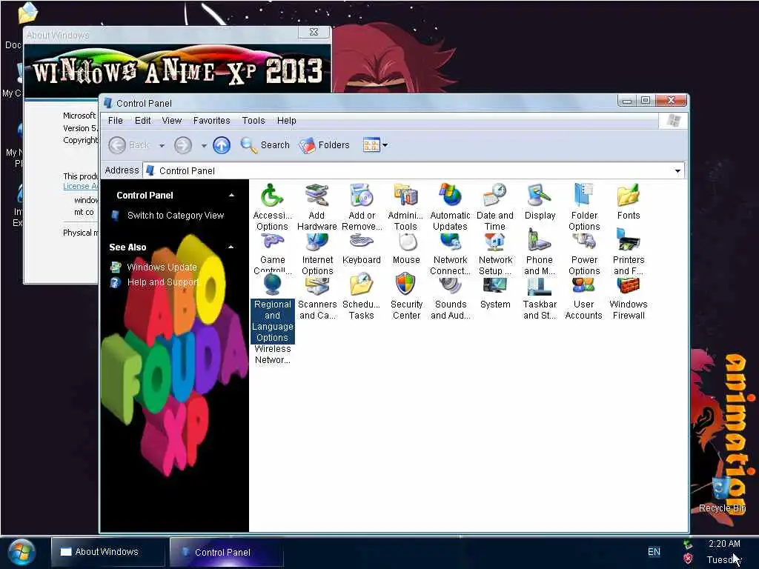Open the Keyboard settings icon
Screen dimensions: 759x569
pos(362,249)
